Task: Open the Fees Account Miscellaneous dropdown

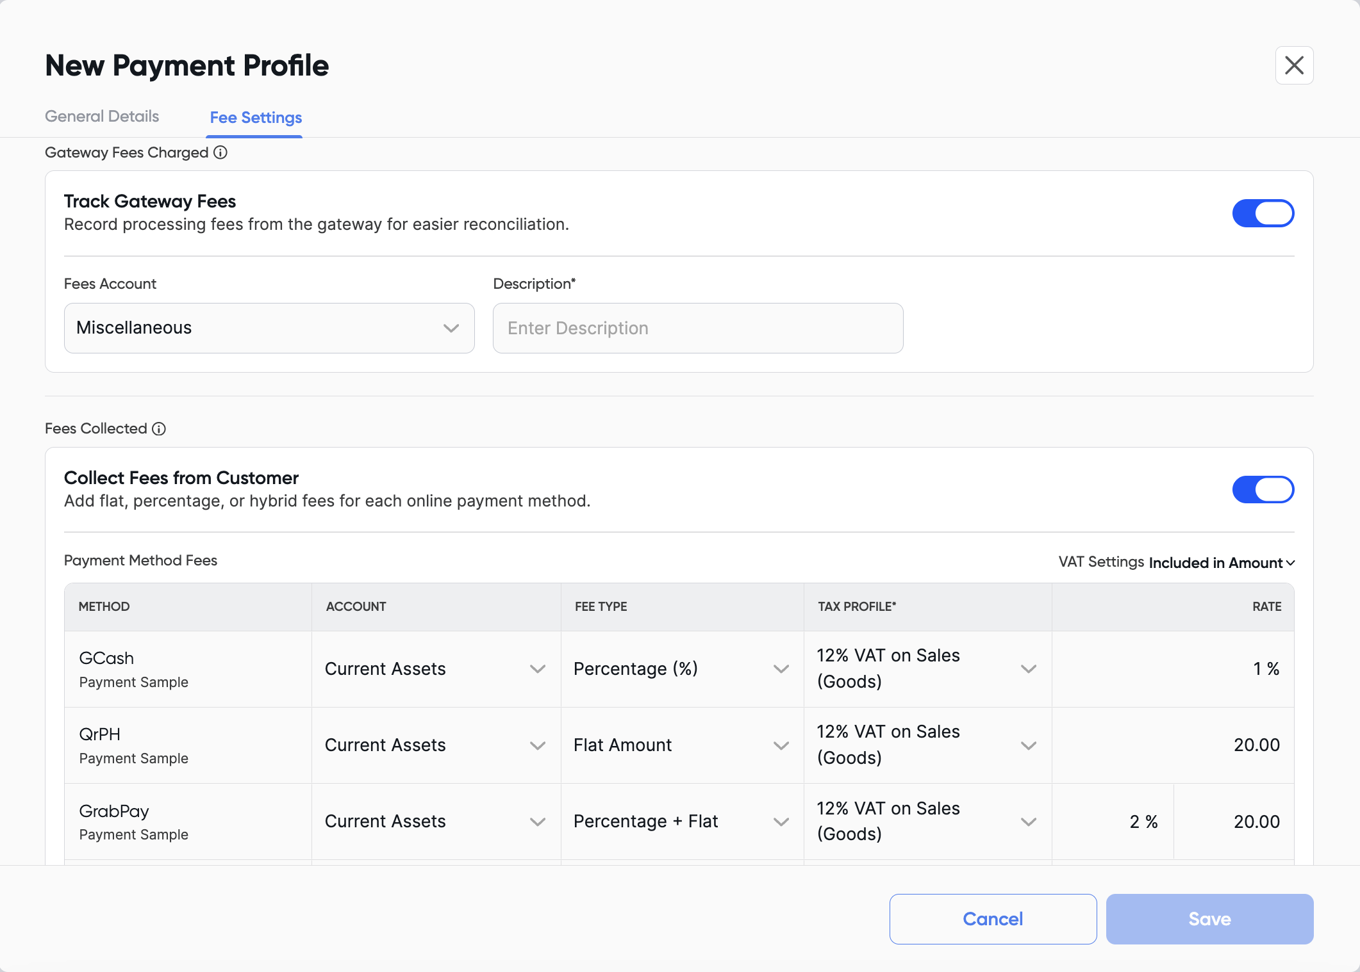Action: tap(269, 328)
